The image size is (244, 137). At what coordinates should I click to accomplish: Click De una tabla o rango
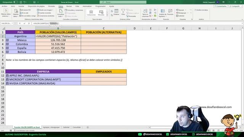tap(27, 16)
